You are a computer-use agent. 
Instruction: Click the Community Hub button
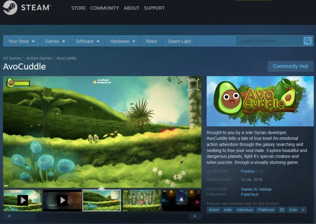[291, 66]
